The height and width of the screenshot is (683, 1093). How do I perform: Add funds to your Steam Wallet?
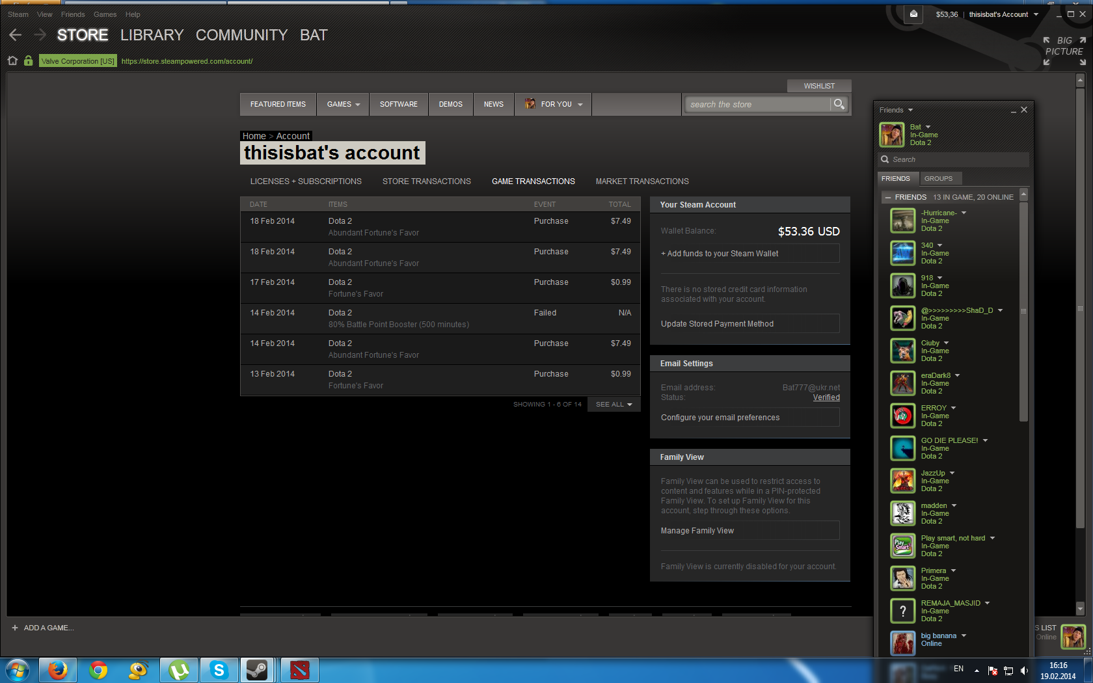click(749, 254)
